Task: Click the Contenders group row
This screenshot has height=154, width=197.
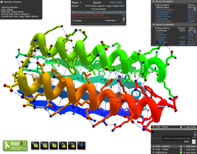Action: (x=174, y=19)
